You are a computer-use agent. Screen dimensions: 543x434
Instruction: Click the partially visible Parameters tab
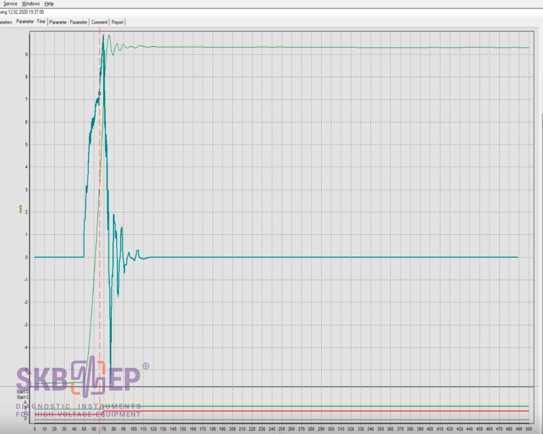coord(5,22)
